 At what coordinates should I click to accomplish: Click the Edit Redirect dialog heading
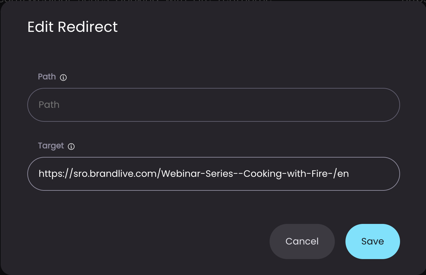tap(73, 27)
